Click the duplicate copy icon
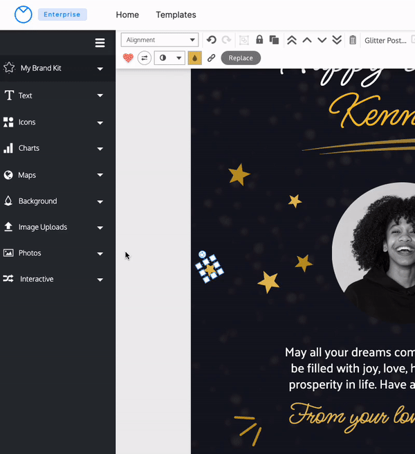This screenshot has height=454, width=415. [274, 40]
